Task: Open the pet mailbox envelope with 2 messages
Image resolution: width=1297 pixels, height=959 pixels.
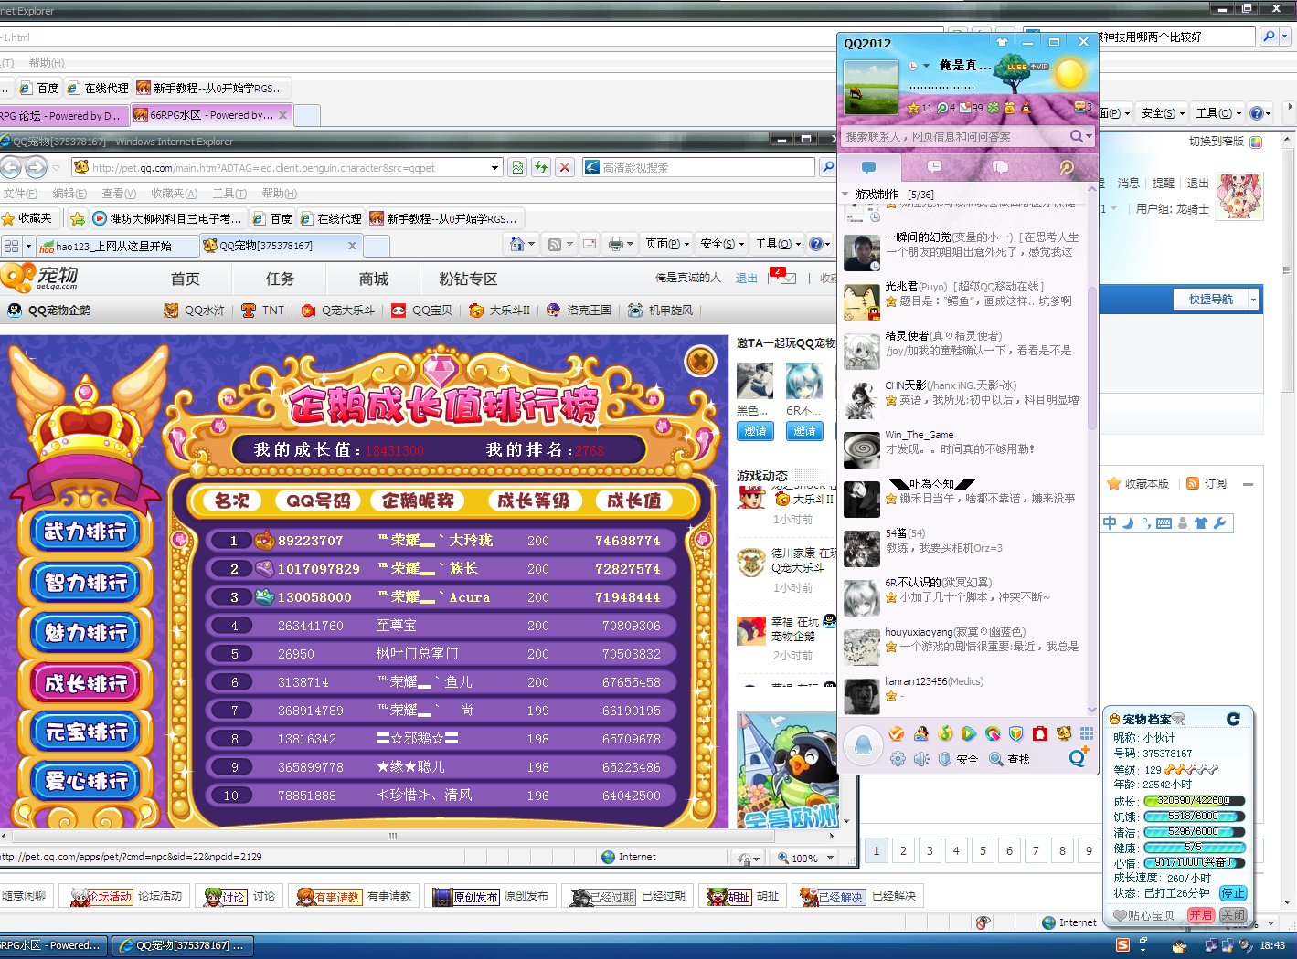Action: pyautogui.click(x=787, y=278)
